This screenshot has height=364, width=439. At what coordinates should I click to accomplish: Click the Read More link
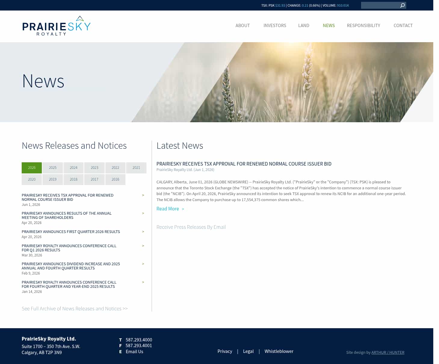170,209
